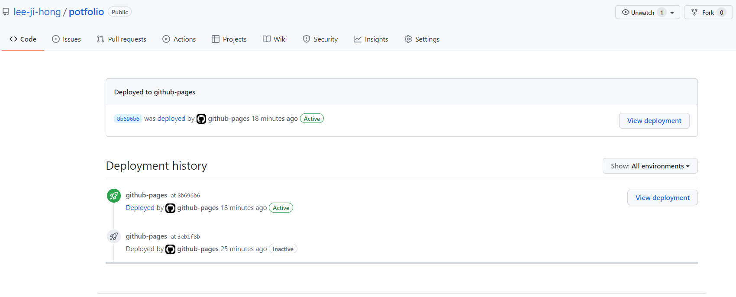Viewport: 736px width, 297px height.
Task: Open the Settings tab
Action: pyautogui.click(x=422, y=39)
